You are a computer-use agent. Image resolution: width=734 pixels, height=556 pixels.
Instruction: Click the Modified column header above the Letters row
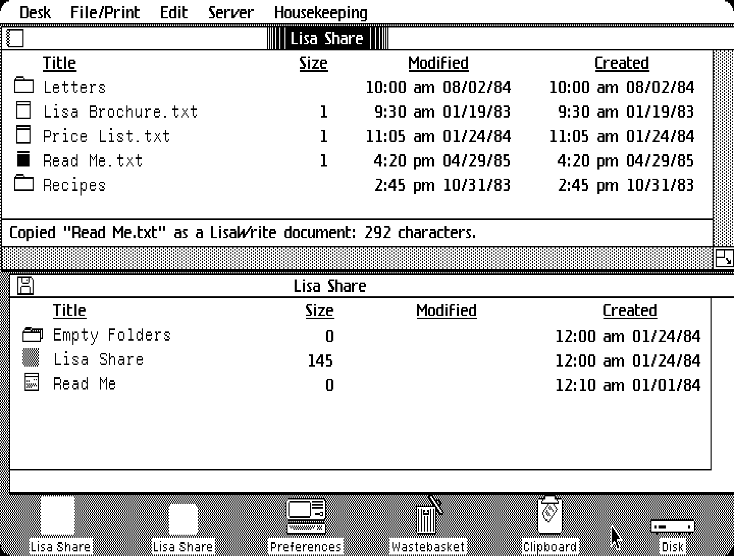tap(438, 63)
